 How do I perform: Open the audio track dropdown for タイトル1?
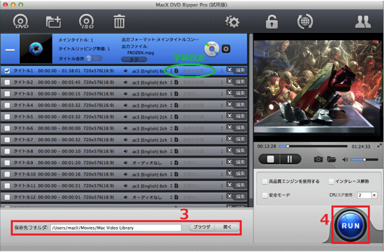172,71
